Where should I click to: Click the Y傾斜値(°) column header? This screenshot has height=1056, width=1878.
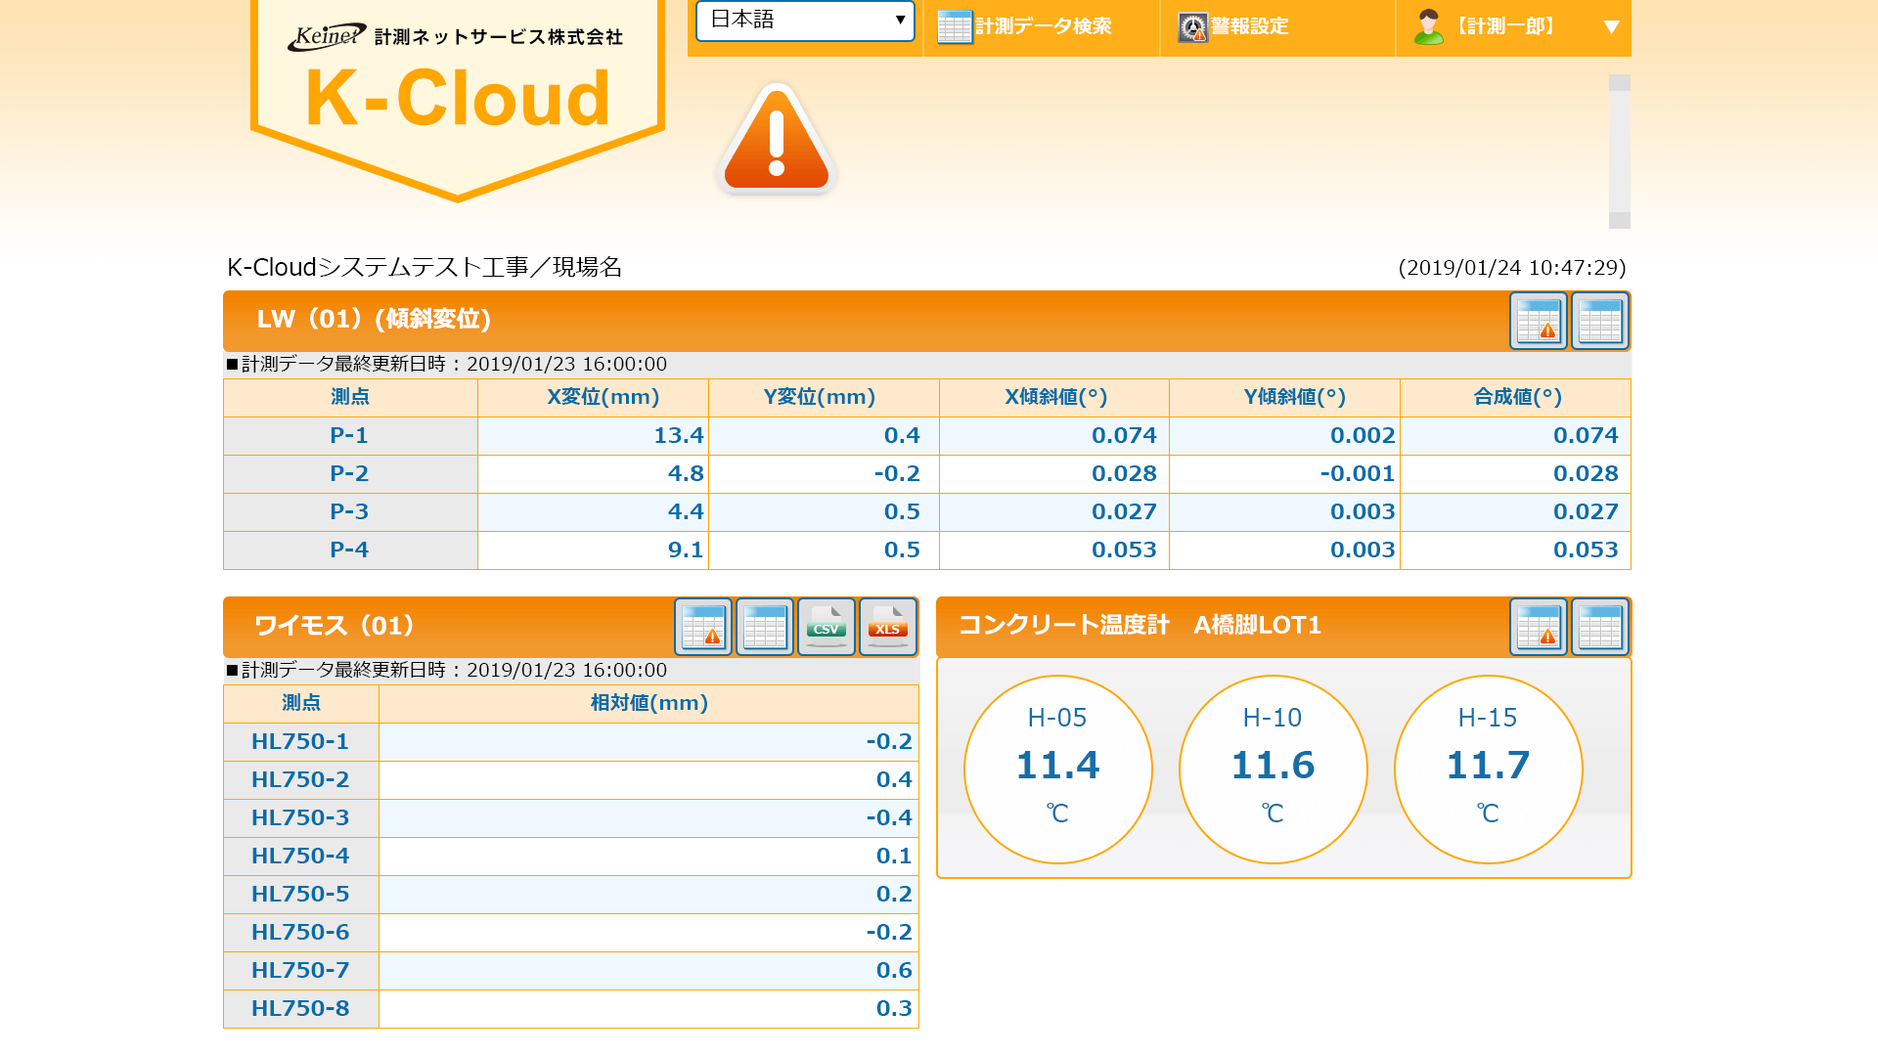pyautogui.click(x=1284, y=398)
